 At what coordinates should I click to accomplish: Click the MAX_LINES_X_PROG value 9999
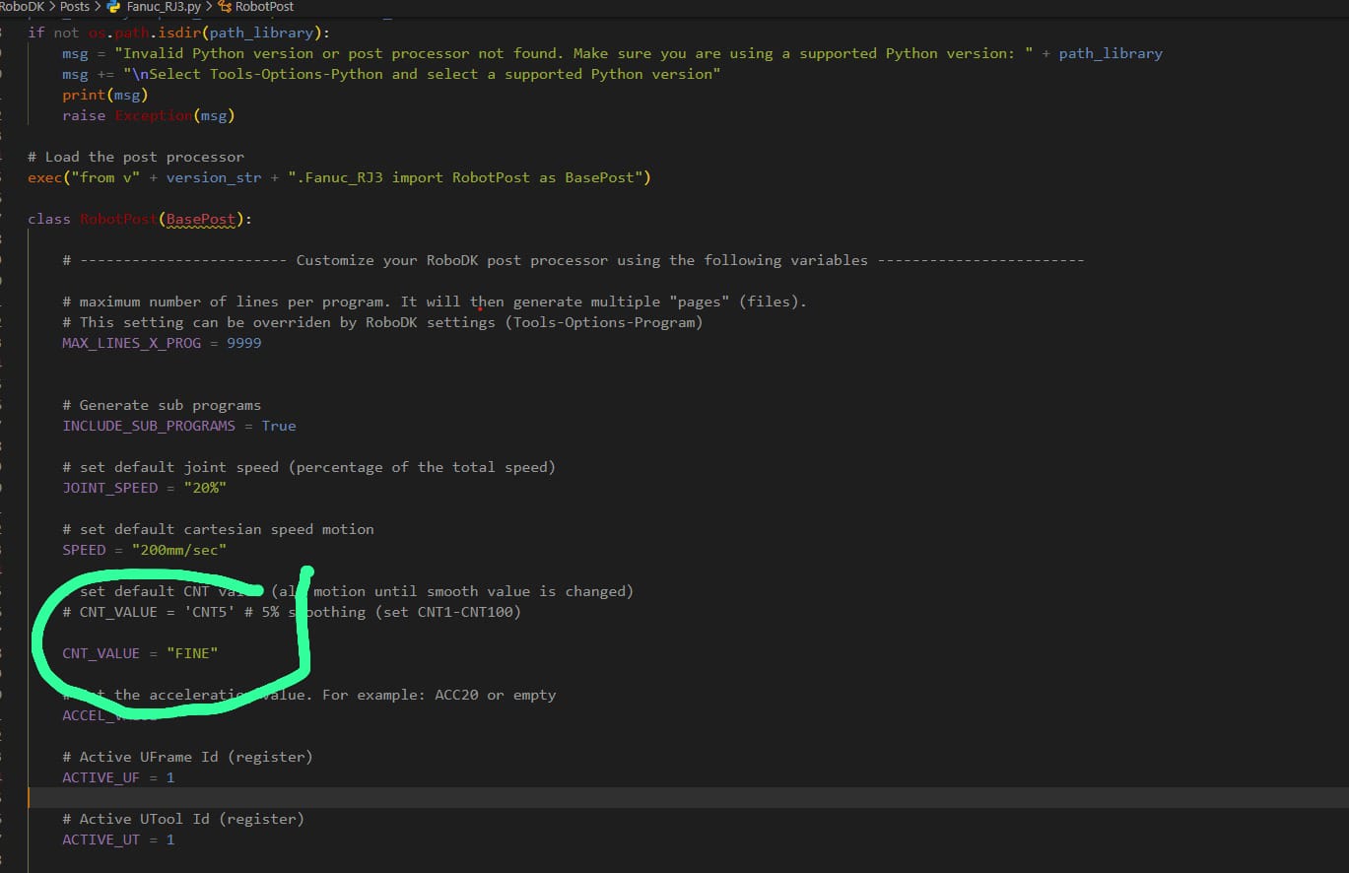[x=243, y=343]
